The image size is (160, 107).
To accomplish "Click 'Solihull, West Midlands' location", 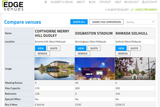I will 128,42.
